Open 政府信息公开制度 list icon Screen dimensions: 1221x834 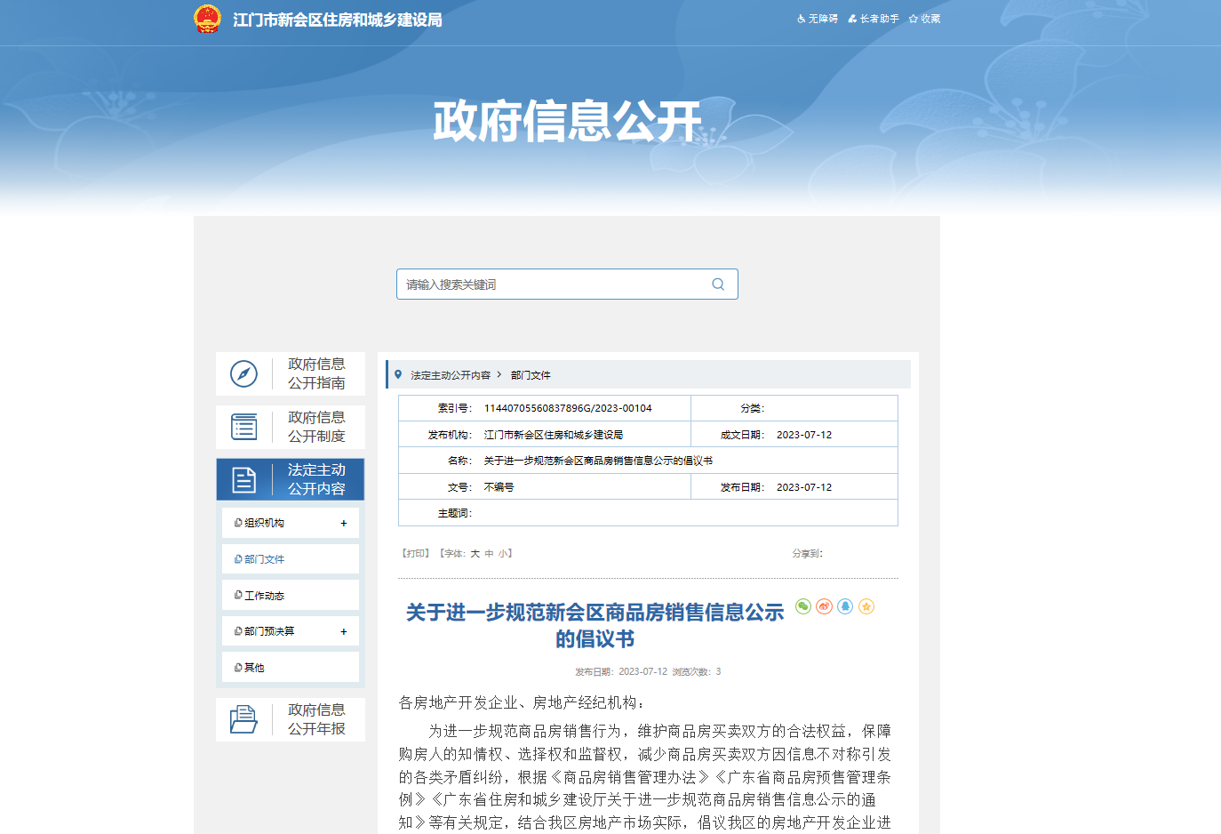tap(243, 427)
